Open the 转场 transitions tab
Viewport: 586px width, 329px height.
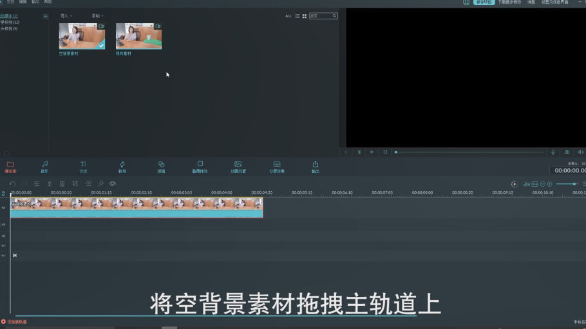point(122,167)
